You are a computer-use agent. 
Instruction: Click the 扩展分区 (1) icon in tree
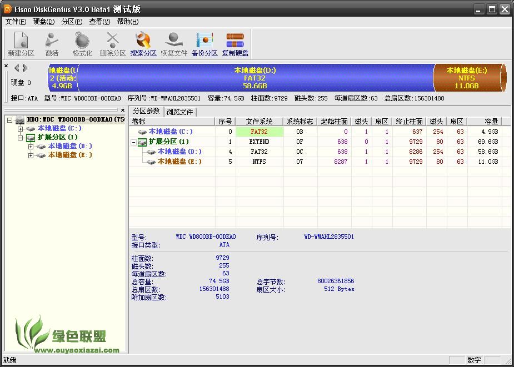pos(31,138)
